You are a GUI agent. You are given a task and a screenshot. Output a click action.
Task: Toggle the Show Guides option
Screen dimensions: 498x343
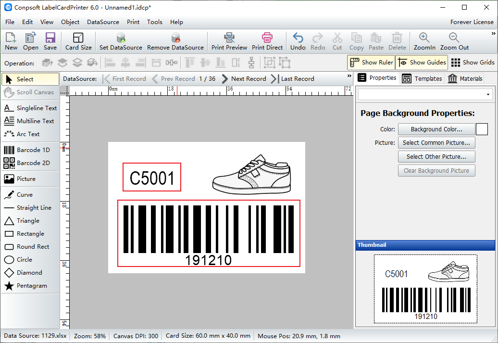[422, 63]
